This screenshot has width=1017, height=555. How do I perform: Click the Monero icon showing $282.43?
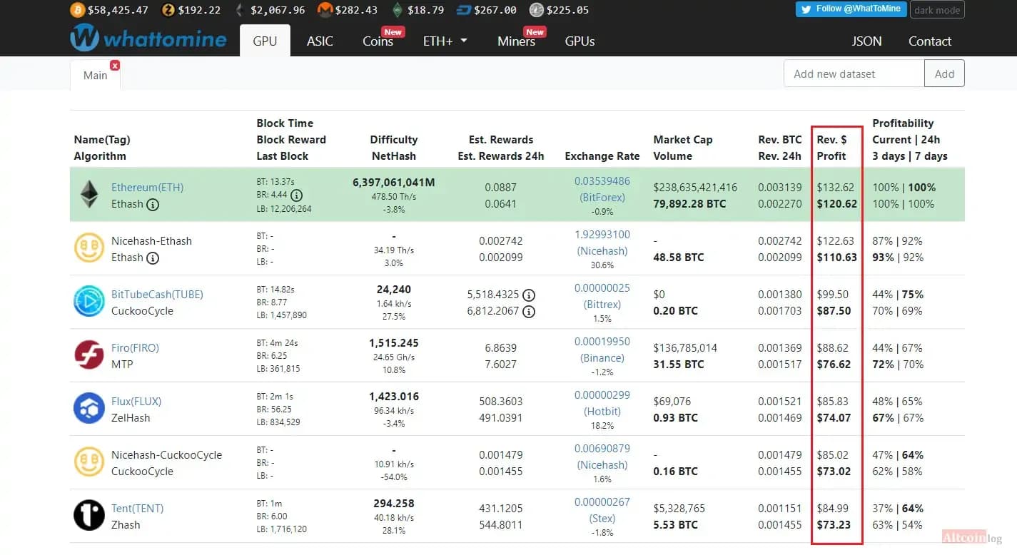(325, 10)
